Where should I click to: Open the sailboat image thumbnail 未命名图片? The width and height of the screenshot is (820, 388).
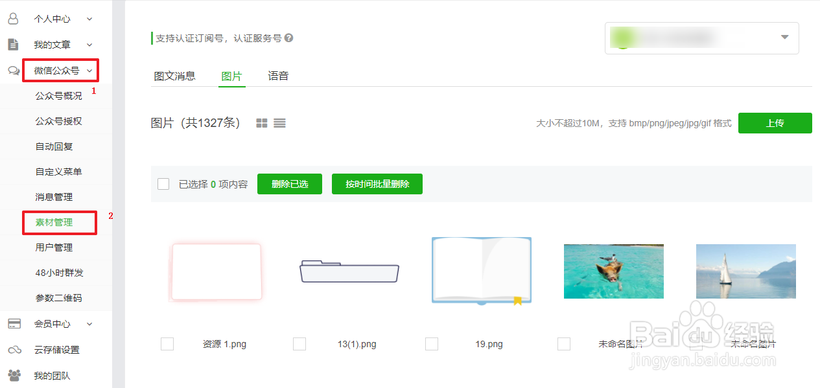(745, 271)
